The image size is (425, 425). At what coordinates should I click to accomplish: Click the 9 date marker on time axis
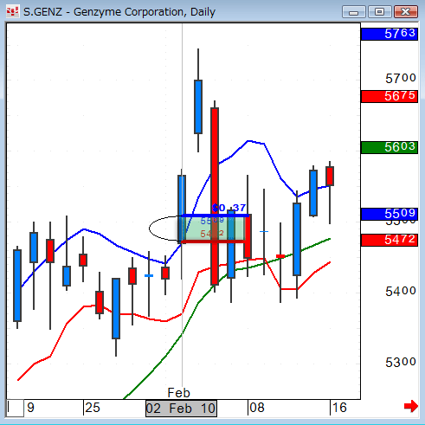click(30, 408)
